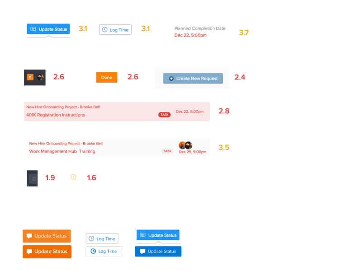Click the Create New Request button
The image size is (362, 271).
click(x=193, y=79)
